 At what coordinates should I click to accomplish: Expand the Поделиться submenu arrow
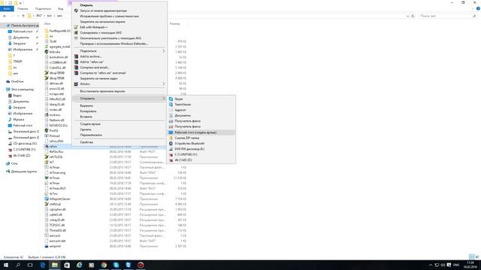coord(164,51)
